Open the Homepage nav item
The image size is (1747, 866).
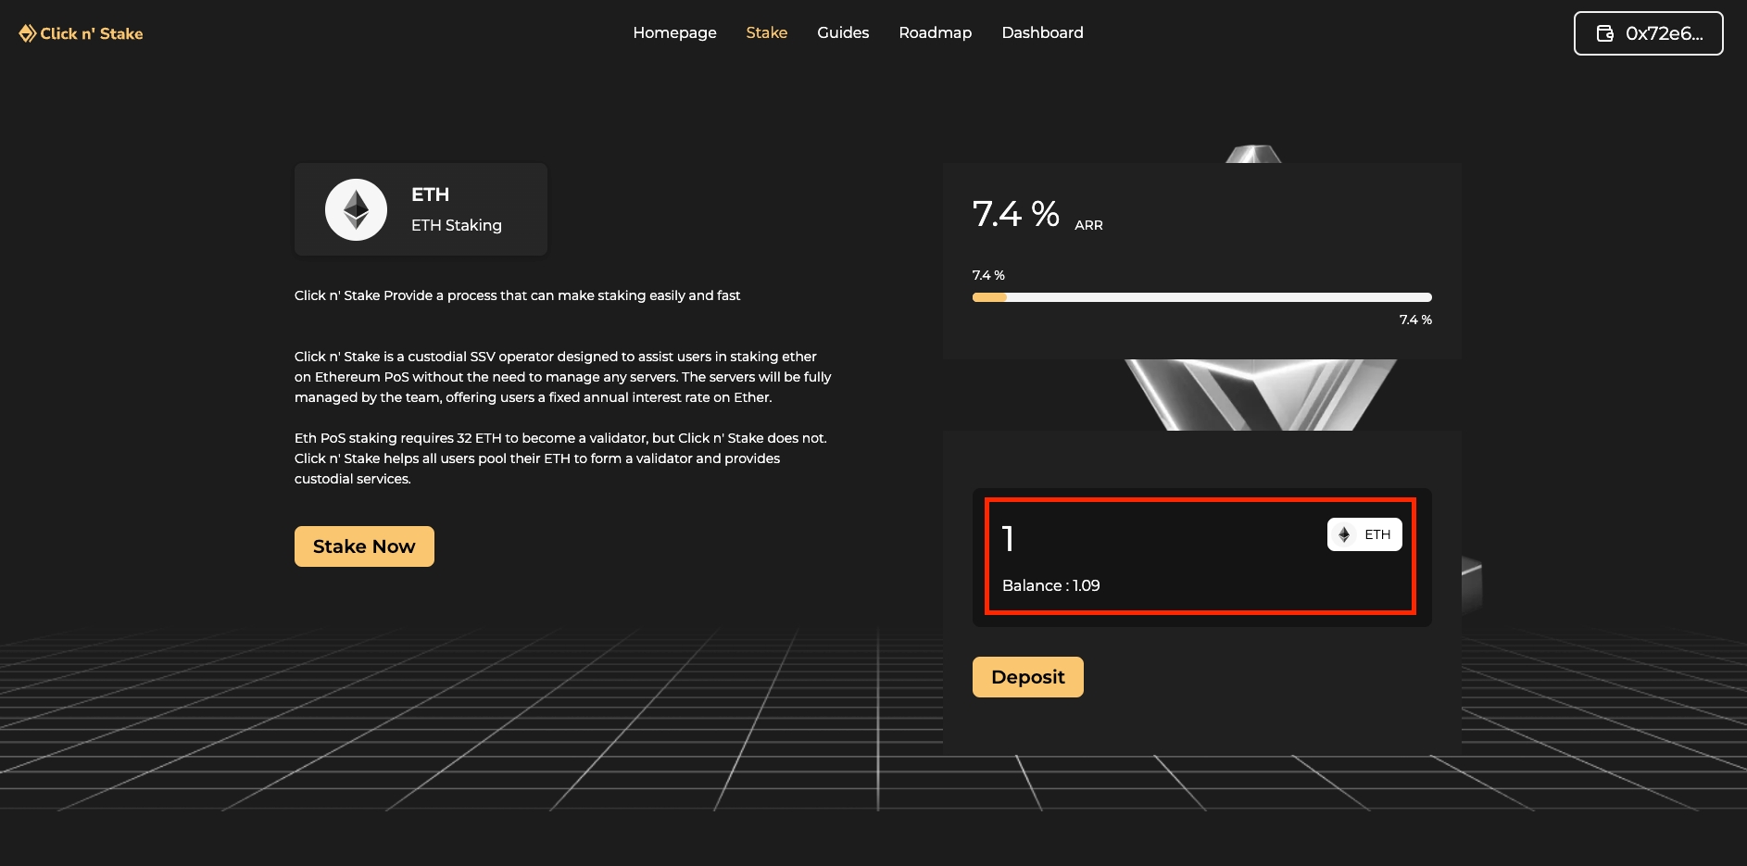click(674, 32)
